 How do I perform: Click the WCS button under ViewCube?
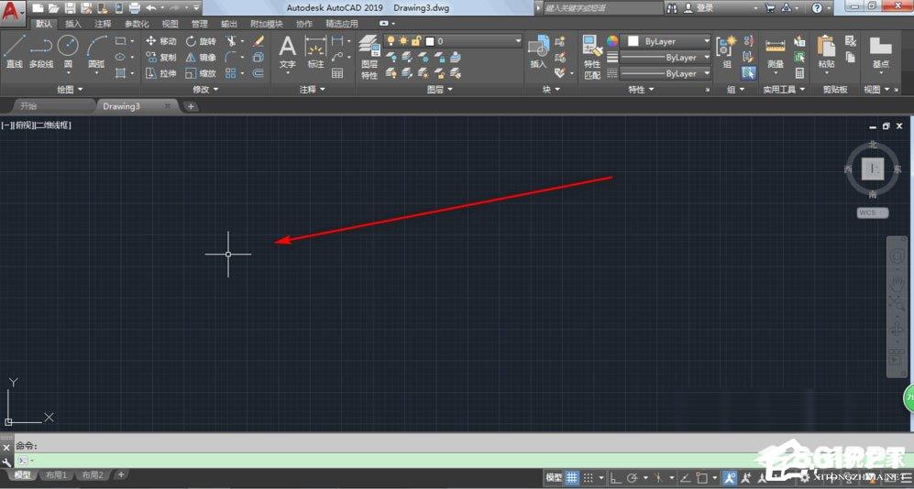(872, 212)
